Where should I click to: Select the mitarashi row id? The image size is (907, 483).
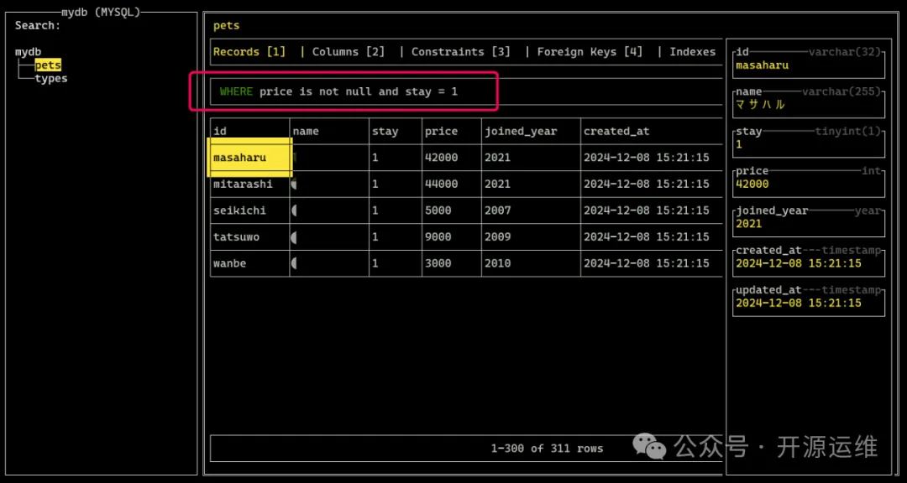[243, 184]
